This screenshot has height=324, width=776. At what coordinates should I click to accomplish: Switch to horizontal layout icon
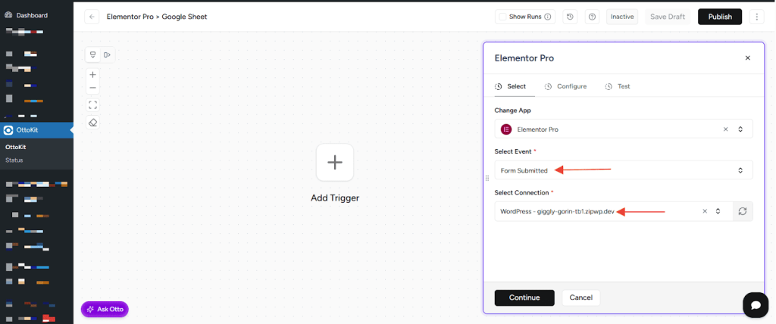tap(108, 55)
